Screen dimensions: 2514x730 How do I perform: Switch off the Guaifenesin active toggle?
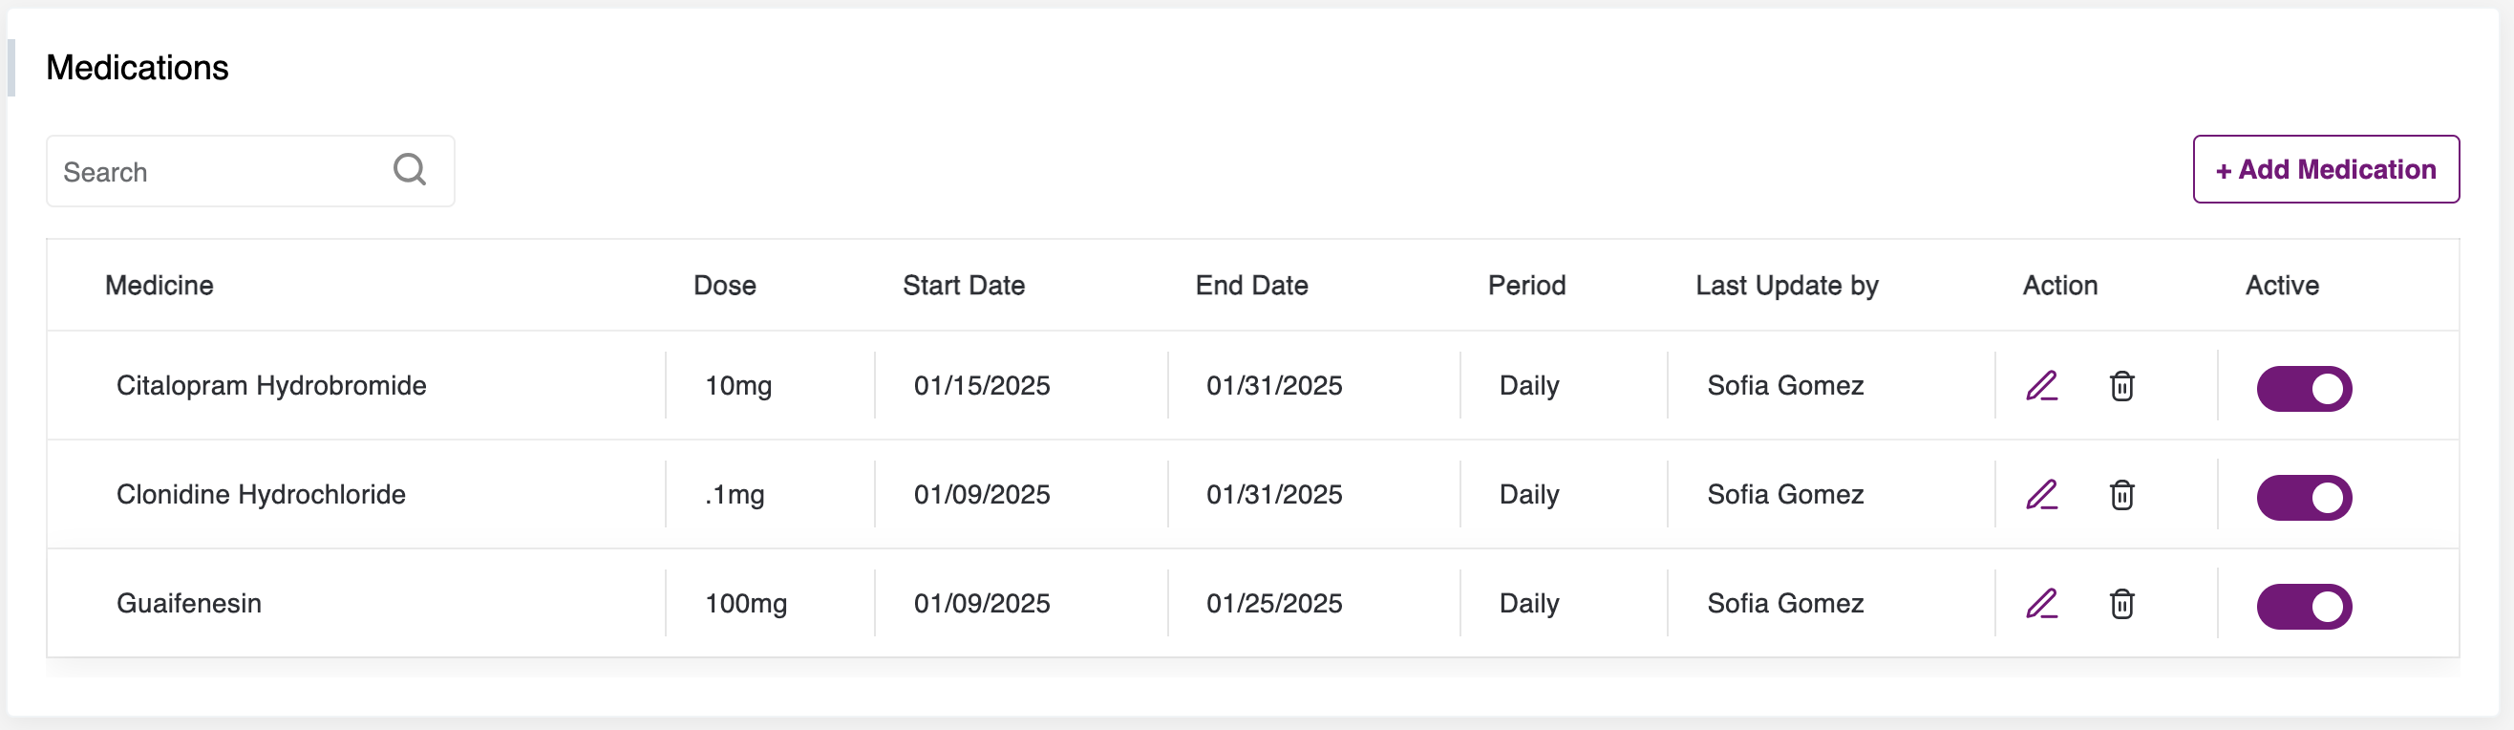pyautogui.click(x=2303, y=606)
